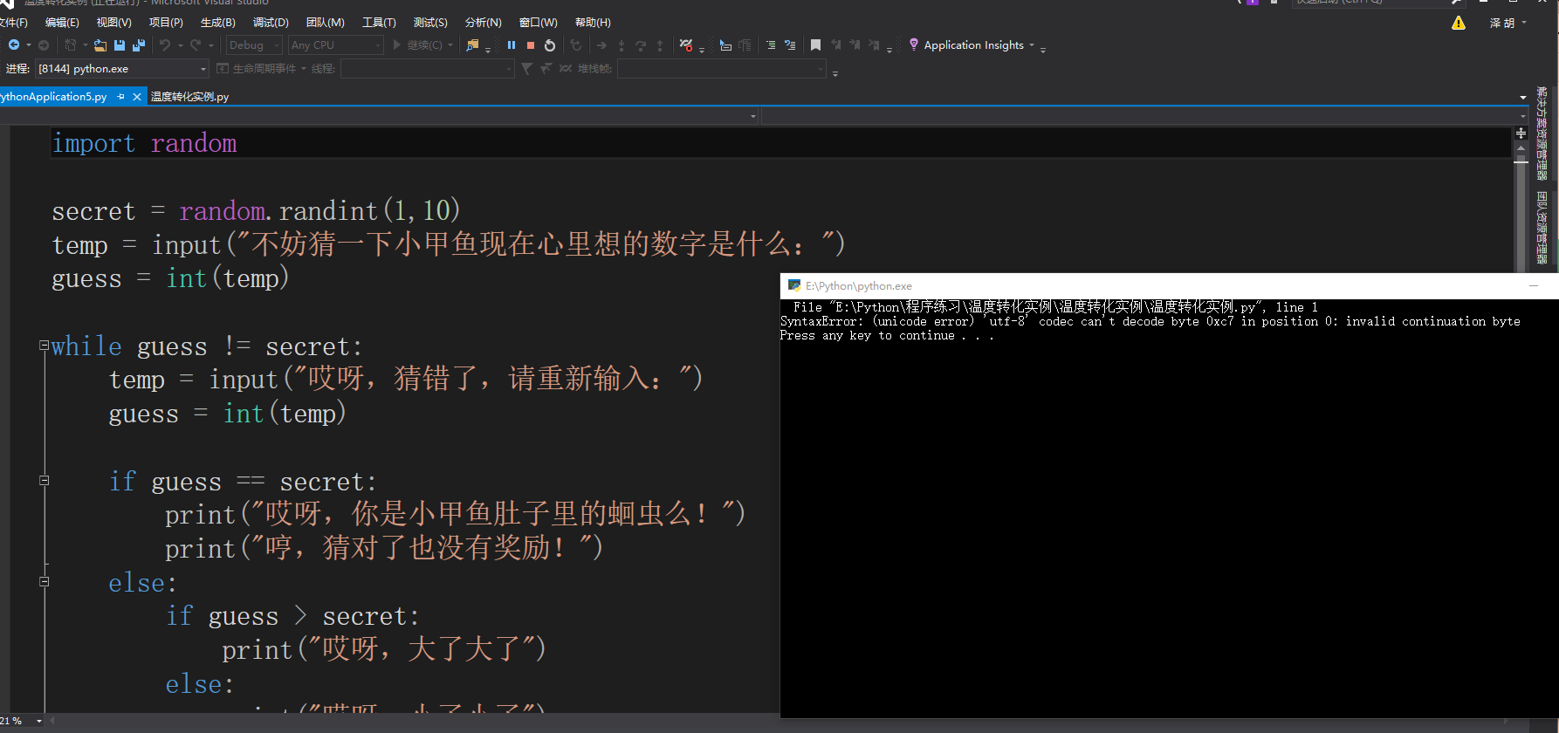This screenshot has height=733, width=1559.
Task: Click the Navigate Backward arrow icon
Action: click(x=14, y=45)
